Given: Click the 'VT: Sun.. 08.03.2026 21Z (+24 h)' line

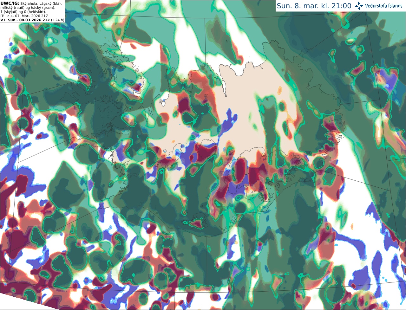Looking at the screenshot, I should [x=32, y=20].
